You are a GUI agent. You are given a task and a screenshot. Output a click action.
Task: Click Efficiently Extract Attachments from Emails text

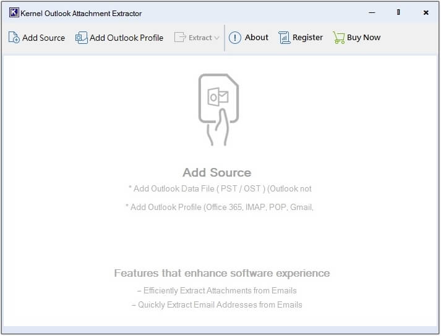coord(217,290)
